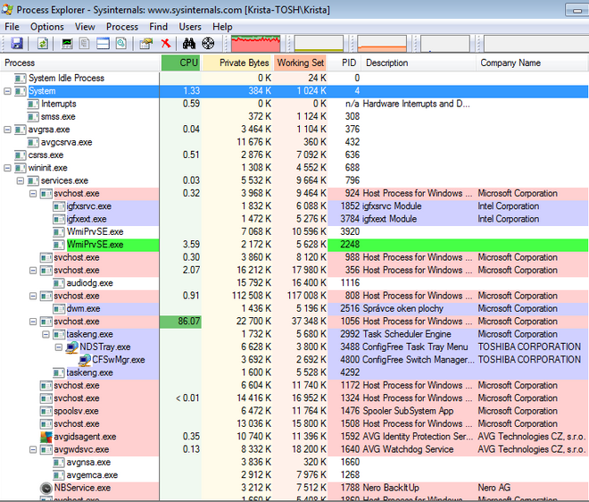Toggle the Show Lower Pane toolbar icon
Viewport: 589px width, 502px height.
[x=103, y=44]
